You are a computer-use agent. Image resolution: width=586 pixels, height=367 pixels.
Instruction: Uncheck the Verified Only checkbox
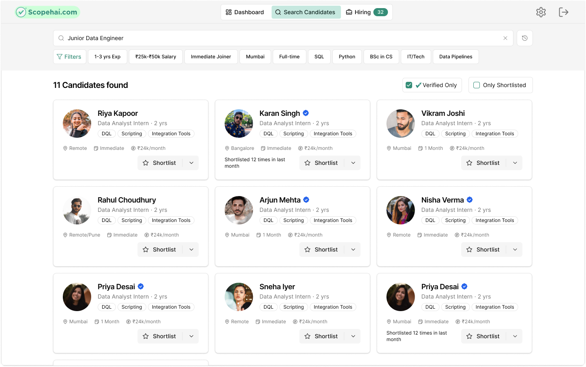click(409, 85)
